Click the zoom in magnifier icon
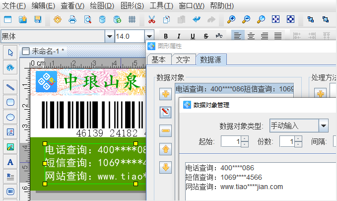The width and height of the screenshot is (337, 201). 231,19
